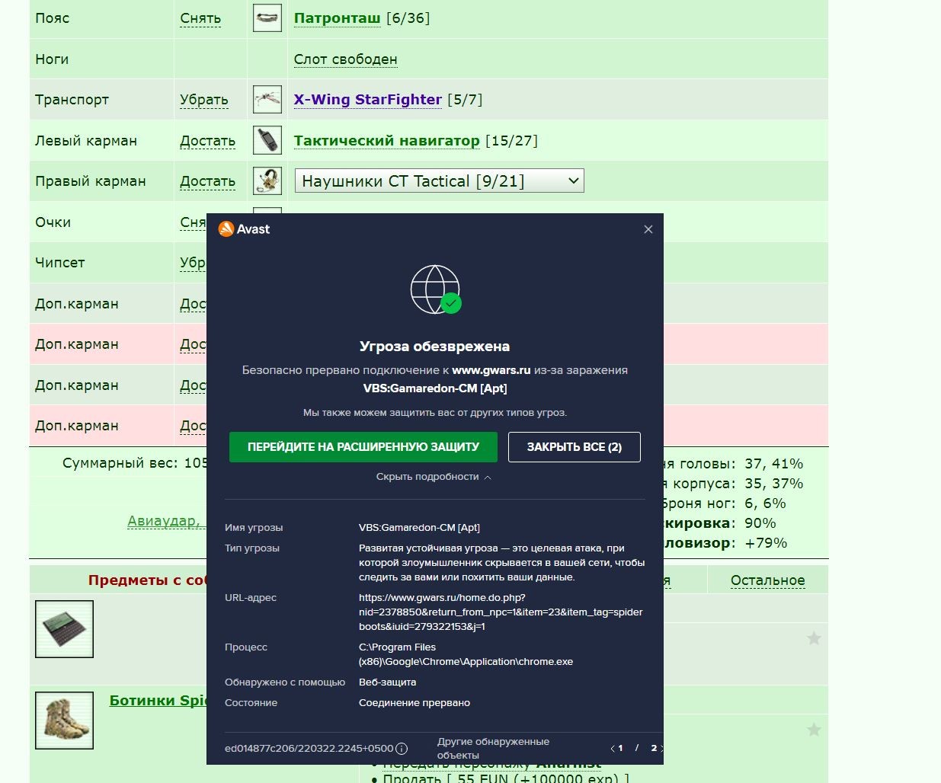This screenshot has height=783, width=941.
Task: Click Снять link in Пояс row
Action: pyautogui.click(x=200, y=18)
